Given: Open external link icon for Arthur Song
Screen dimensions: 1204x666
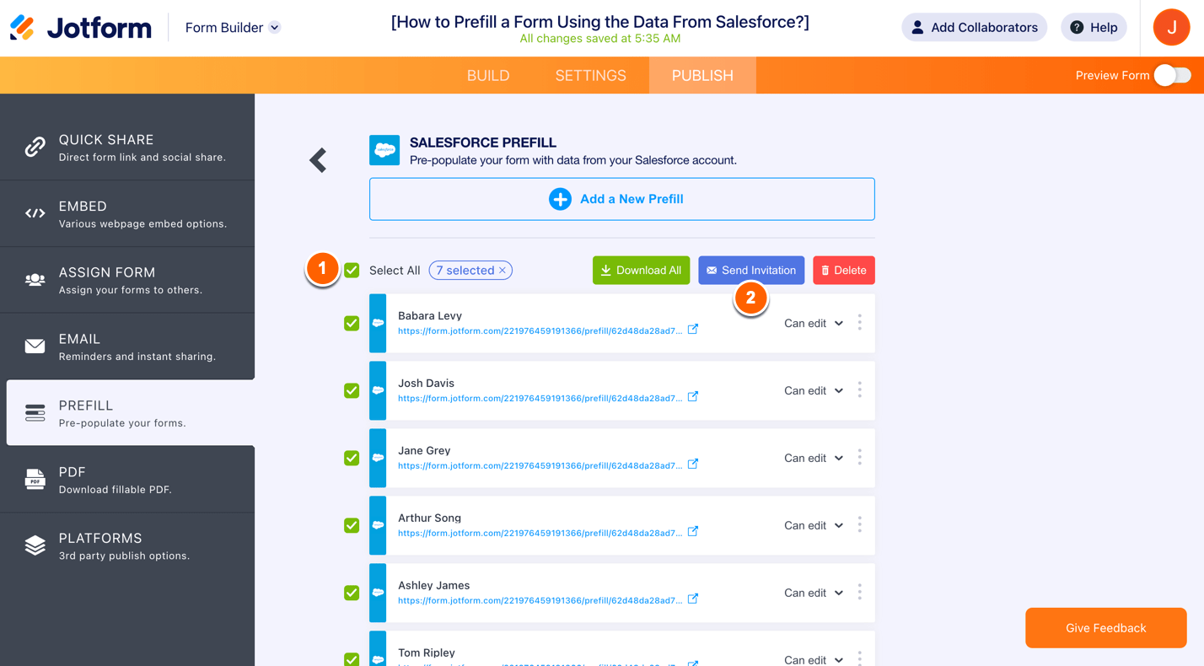Looking at the screenshot, I should (x=693, y=532).
